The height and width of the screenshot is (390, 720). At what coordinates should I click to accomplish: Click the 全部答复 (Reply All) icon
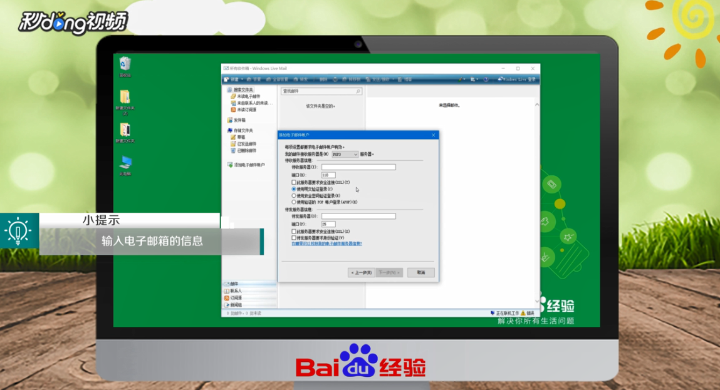[x=276, y=80]
